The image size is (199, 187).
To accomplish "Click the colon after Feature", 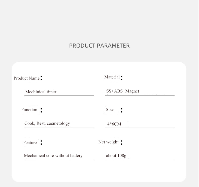I will point(41,142).
